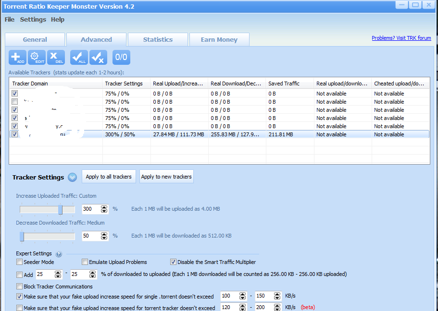Click the Tracker Settings column header
Viewport: 438px width, 311px height.
coord(126,84)
